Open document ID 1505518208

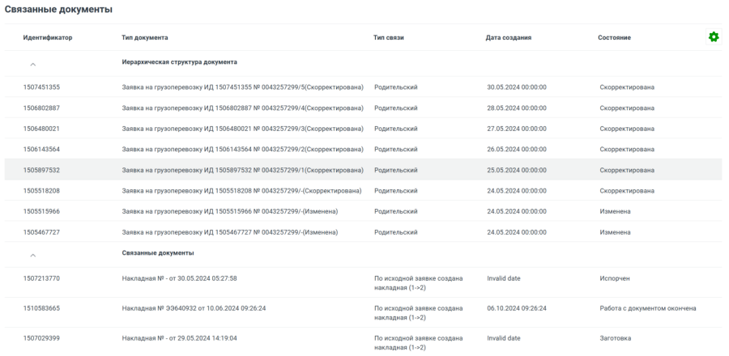point(41,191)
